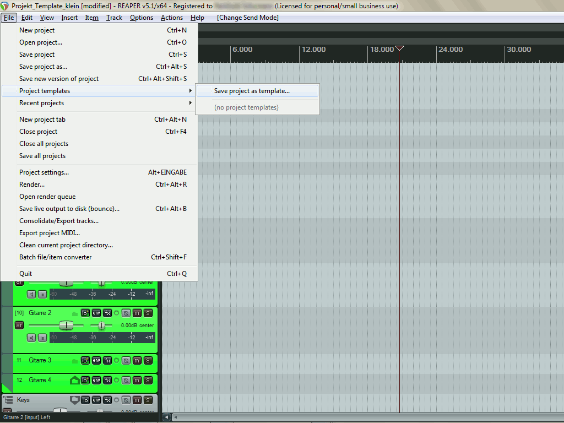
Task: Open the Insert menu
Action: point(69,18)
